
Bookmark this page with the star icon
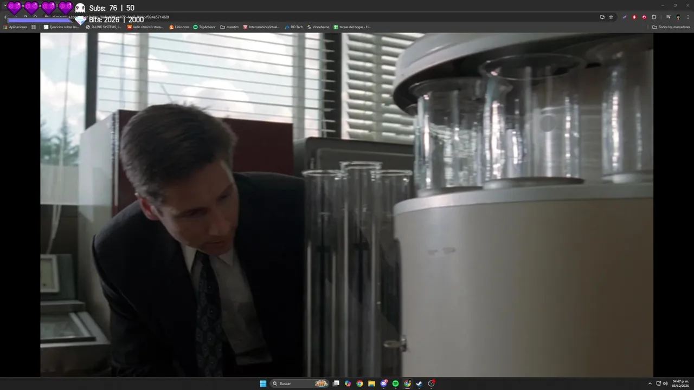611,17
